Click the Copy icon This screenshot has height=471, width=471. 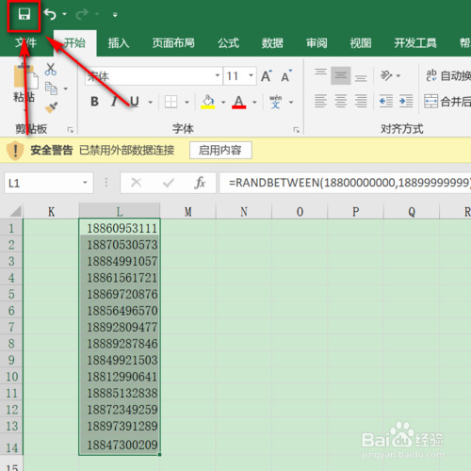51,89
